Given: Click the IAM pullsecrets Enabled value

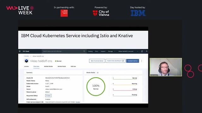Looking at the screenshot, I should coord(48,99).
